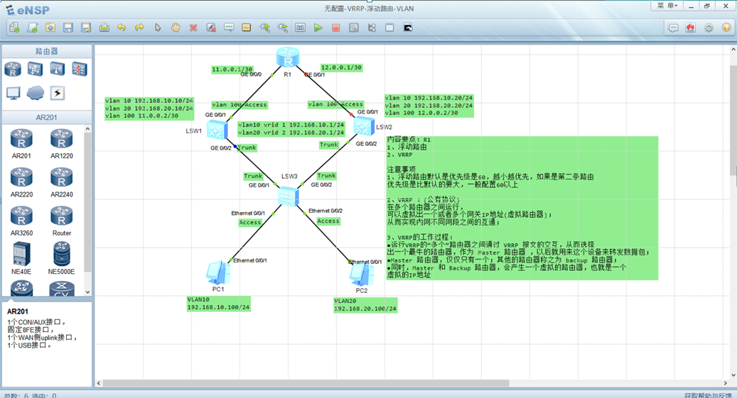The image size is (737, 398).
Task: Stop devices with red stop button
Action: (x=336, y=28)
